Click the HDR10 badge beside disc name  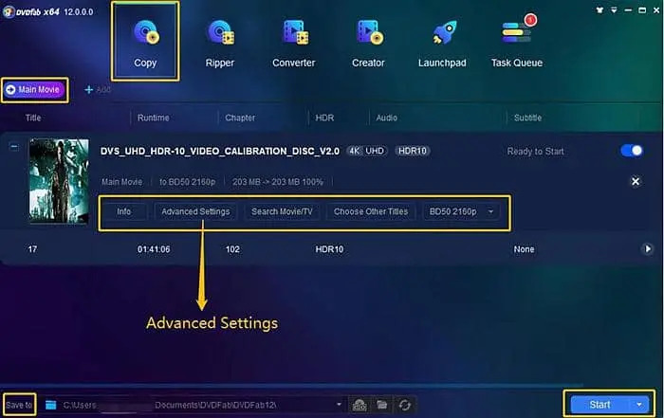tap(413, 151)
